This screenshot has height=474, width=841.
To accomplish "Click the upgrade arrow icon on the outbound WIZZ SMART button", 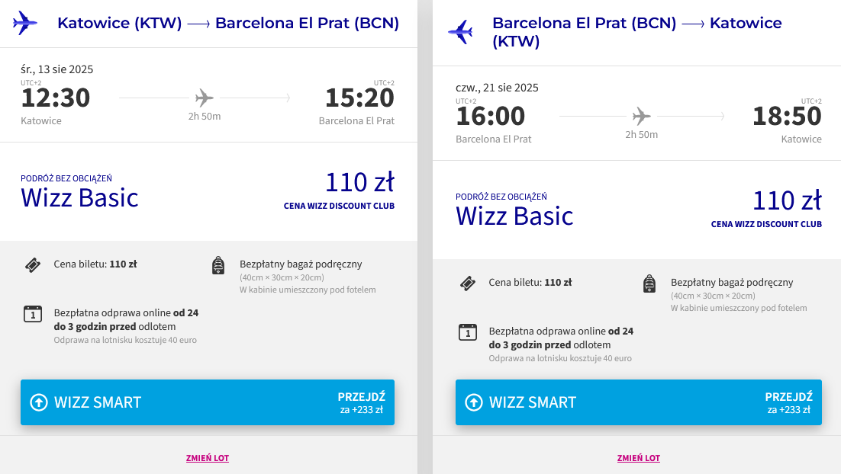I will tap(39, 402).
